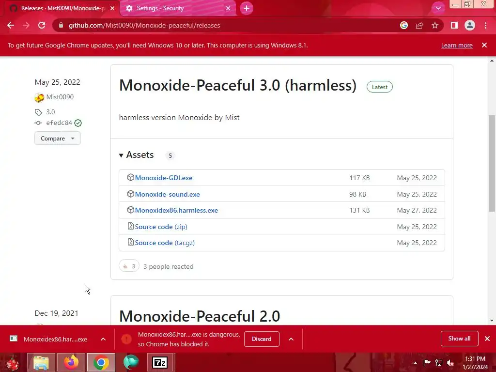496x372 pixels.
Task: Download Monoxide-sound.exe
Action: 167,194
